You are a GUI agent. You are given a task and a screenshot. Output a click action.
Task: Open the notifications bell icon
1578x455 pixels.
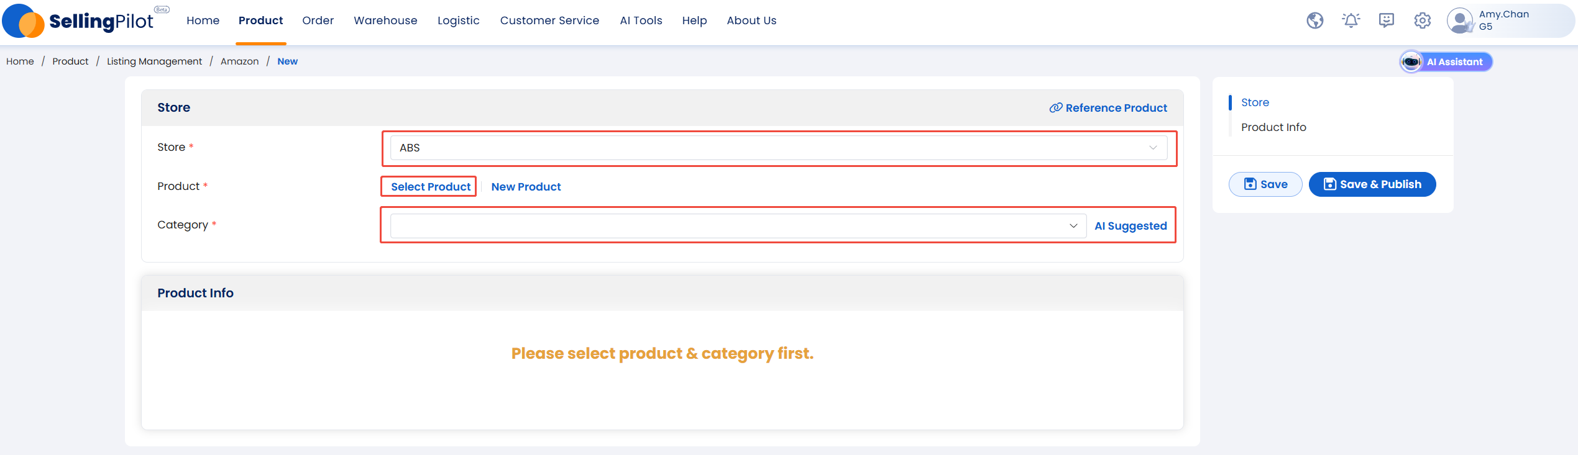(x=1351, y=20)
